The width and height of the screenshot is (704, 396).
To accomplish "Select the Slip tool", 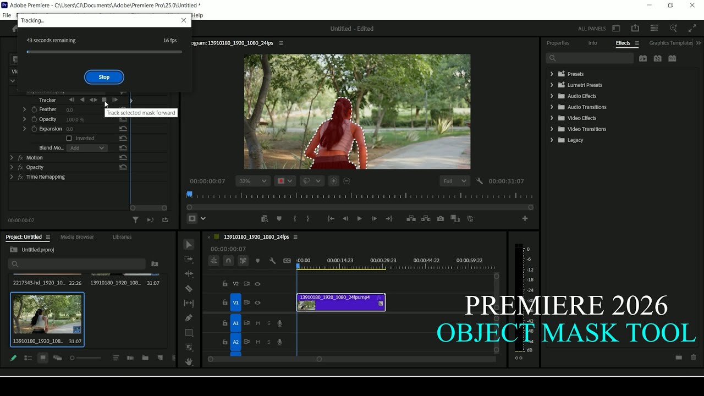I will (x=189, y=303).
